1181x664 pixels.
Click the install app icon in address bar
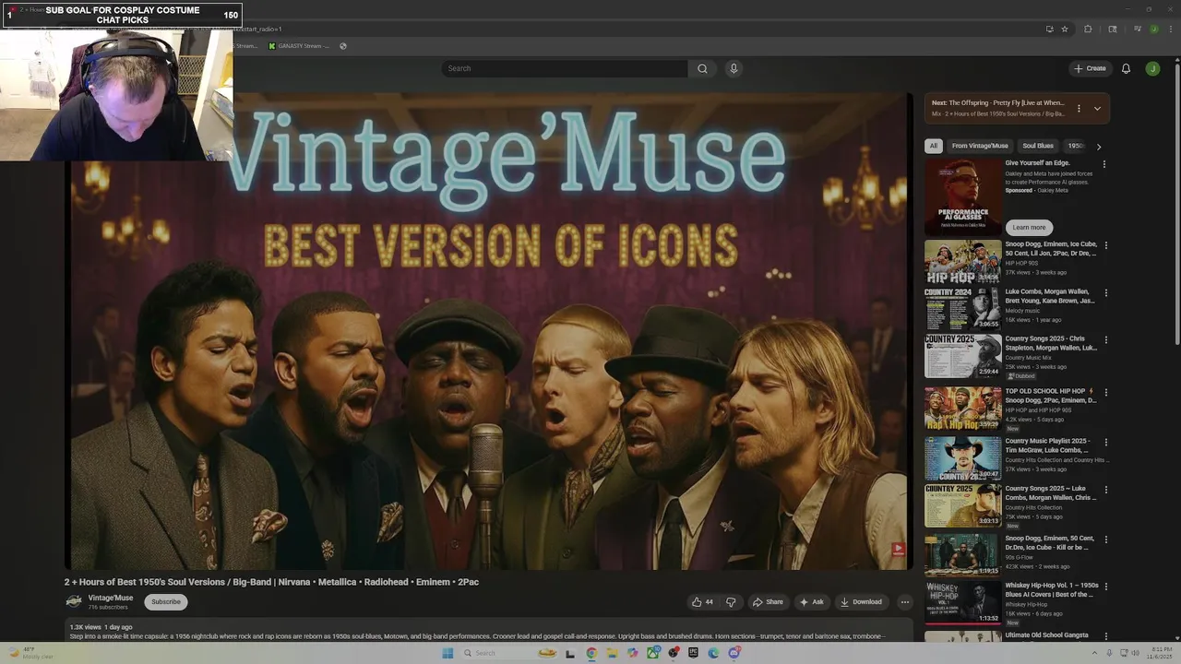click(x=1049, y=29)
